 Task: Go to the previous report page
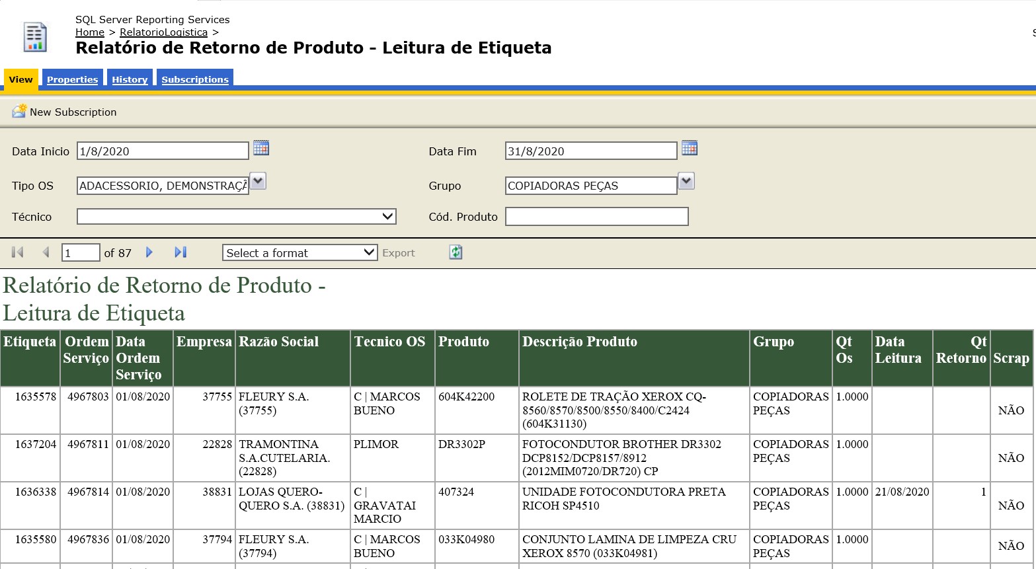[x=46, y=252]
